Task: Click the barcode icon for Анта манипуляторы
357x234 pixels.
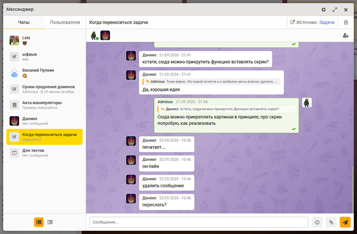Action: [x=14, y=105]
